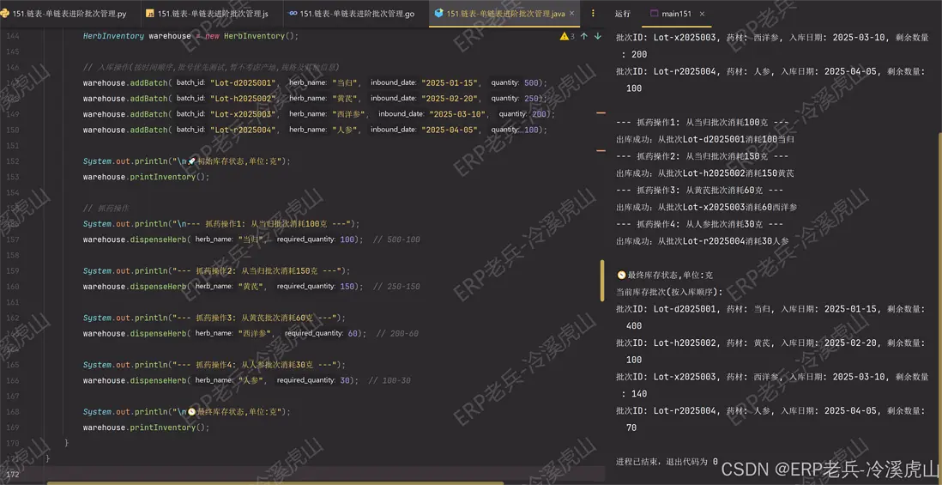The width and height of the screenshot is (942, 485).
Task: Click the remaining quantity '400' in console
Action: (x=634, y=325)
